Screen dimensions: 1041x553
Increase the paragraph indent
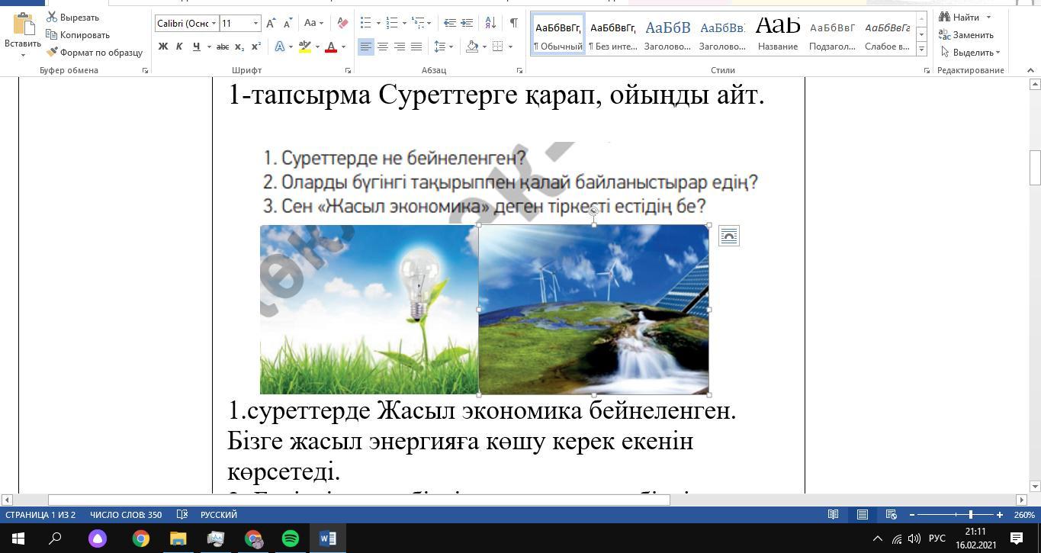[x=467, y=23]
